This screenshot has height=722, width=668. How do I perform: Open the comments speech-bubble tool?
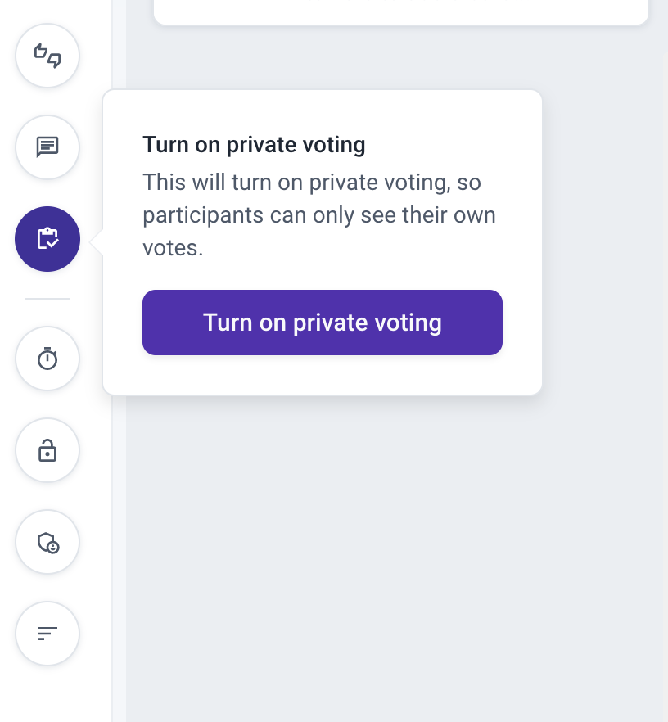(x=47, y=147)
